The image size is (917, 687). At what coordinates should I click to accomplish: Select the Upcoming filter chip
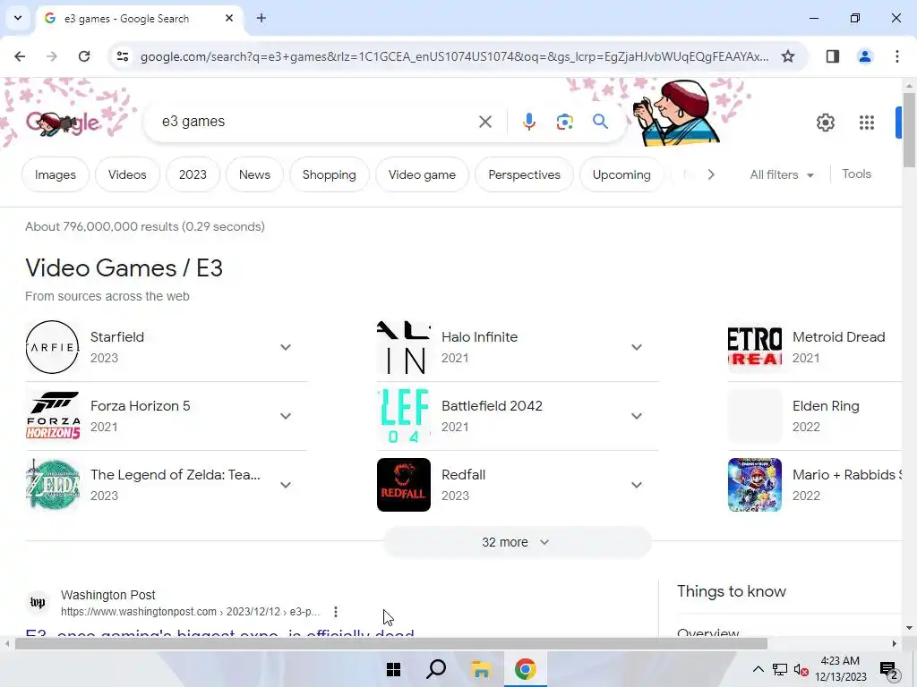point(621,174)
